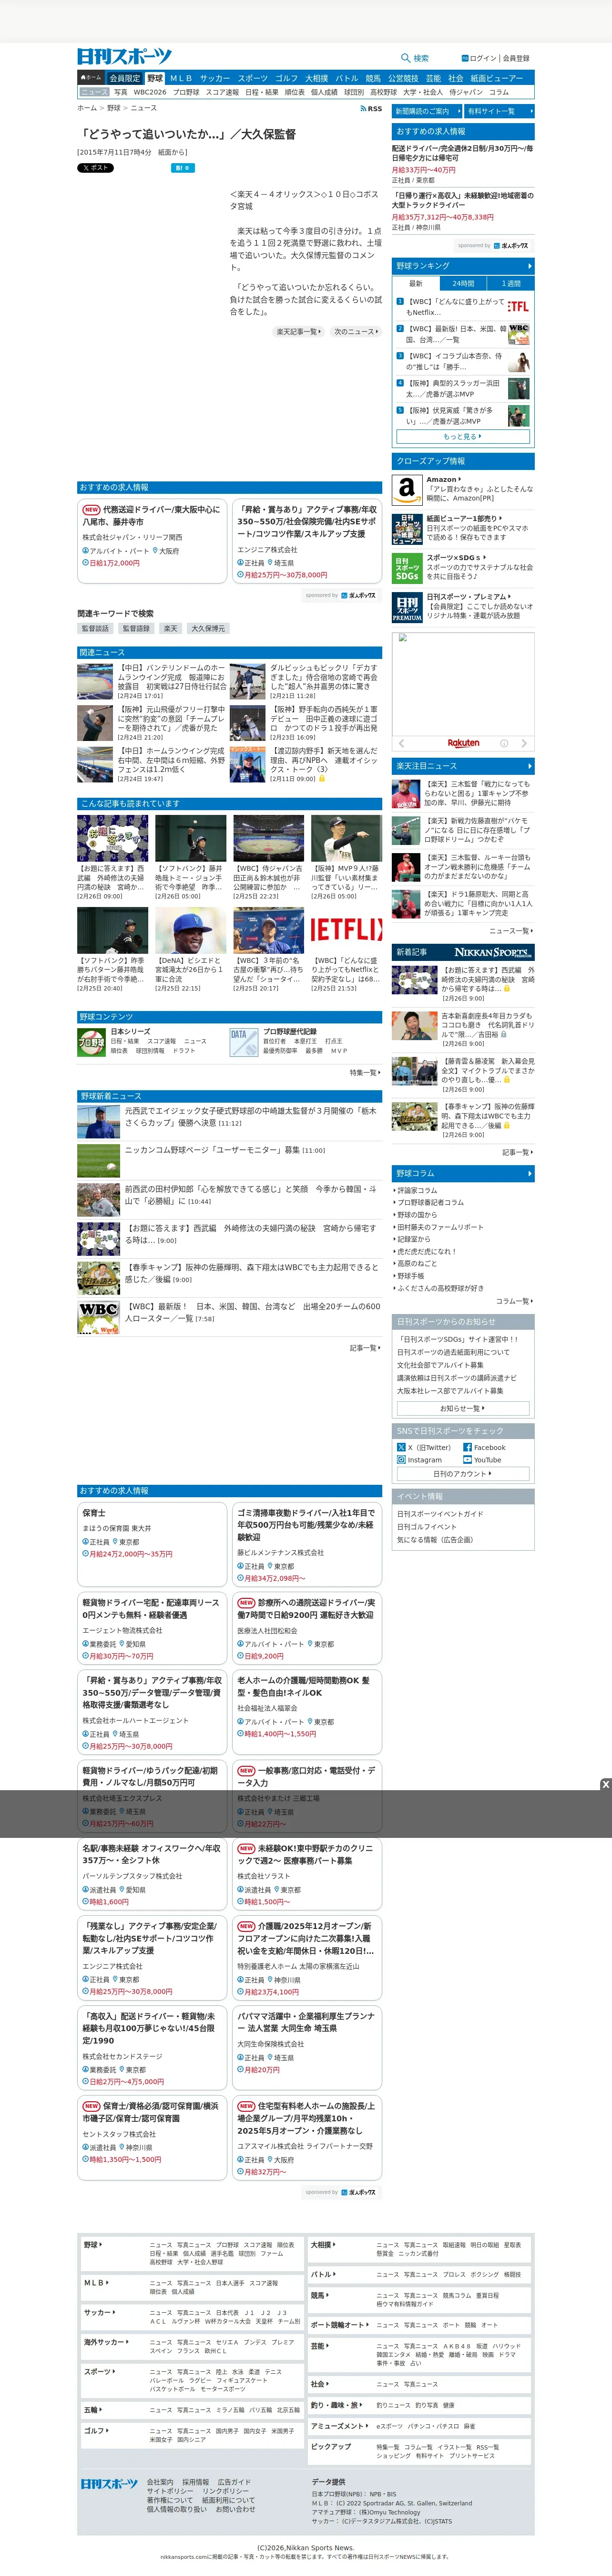Click 日刊のアカウント button

462,1473
